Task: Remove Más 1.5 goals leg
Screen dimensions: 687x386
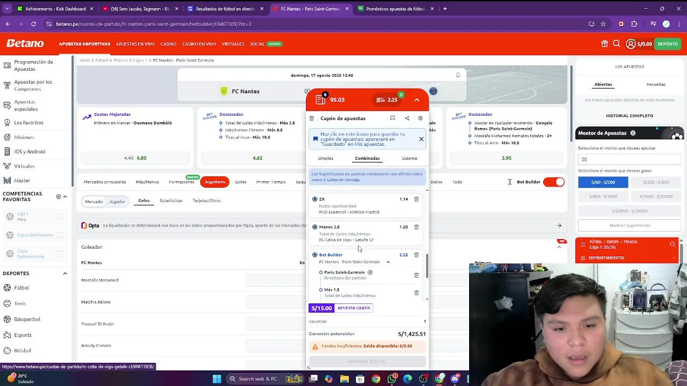Action: (416, 293)
